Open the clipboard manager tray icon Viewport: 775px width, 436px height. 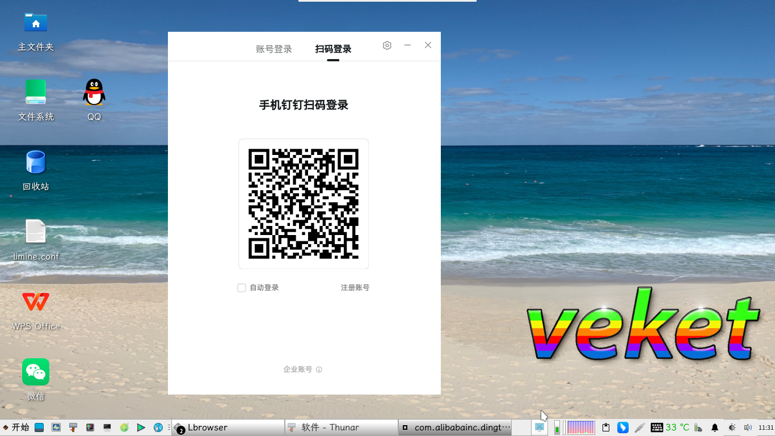tap(606, 427)
